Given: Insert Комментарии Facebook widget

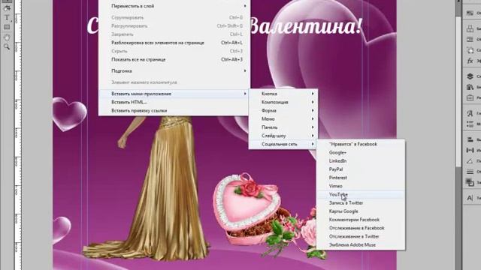Looking at the screenshot, I should click(361, 220).
